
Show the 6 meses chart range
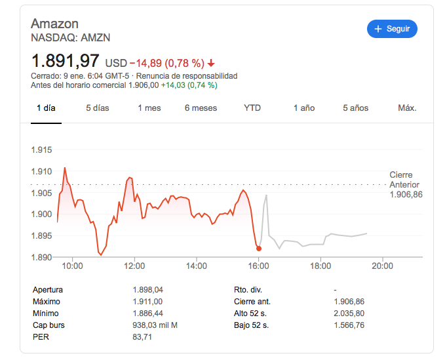pos(201,108)
